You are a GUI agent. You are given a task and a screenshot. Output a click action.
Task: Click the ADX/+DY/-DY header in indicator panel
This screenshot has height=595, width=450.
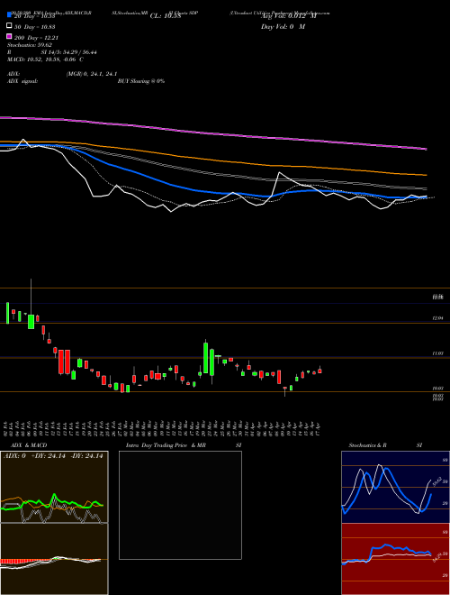(x=53, y=456)
